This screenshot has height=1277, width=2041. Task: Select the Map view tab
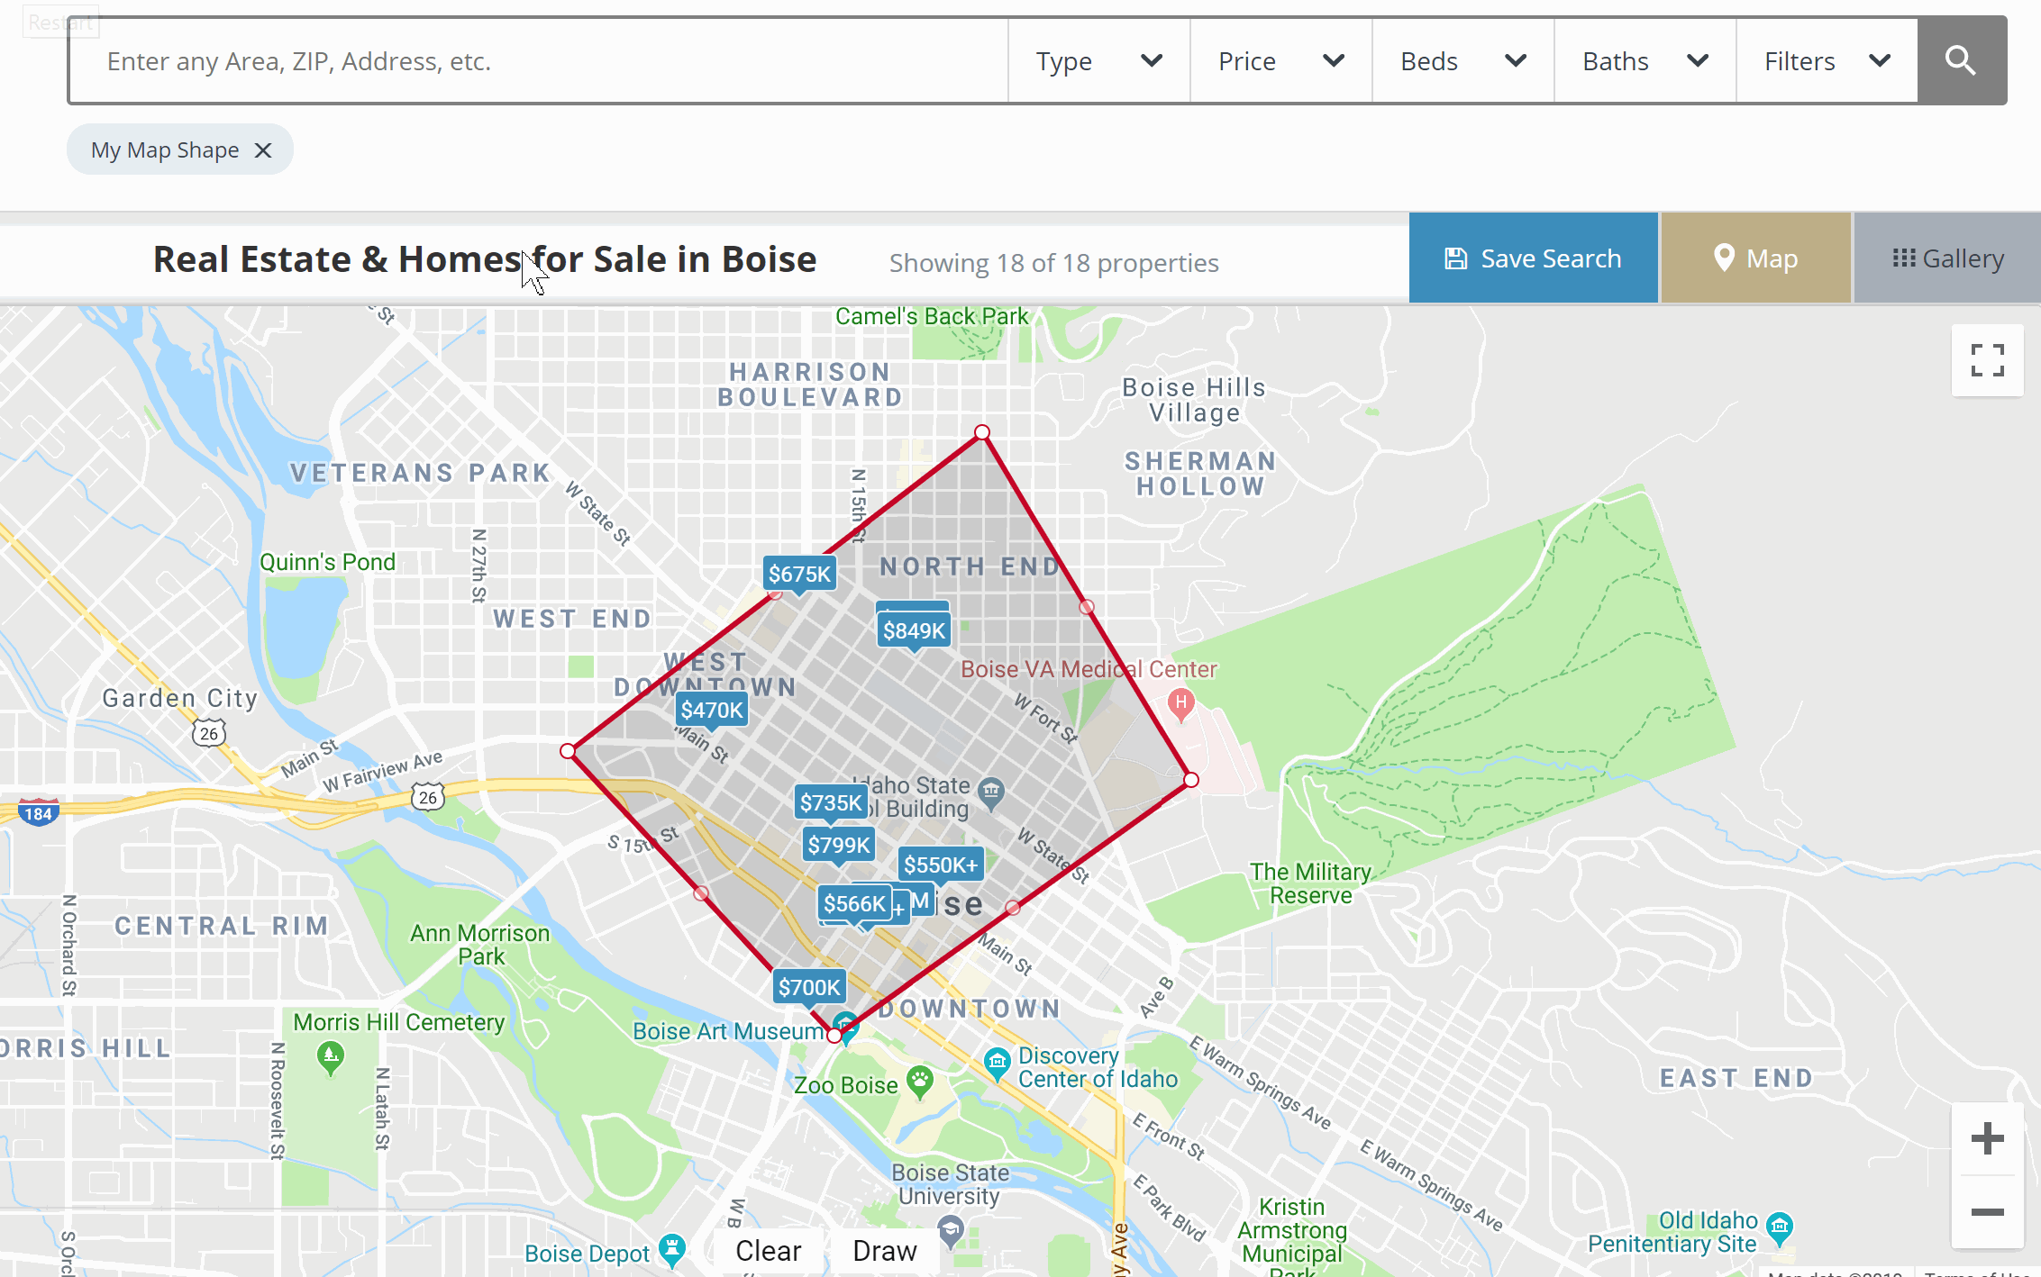pyautogui.click(x=1755, y=259)
